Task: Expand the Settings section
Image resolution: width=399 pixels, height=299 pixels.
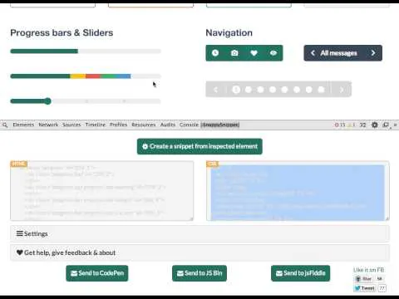Action: click(x=199, y=233)
